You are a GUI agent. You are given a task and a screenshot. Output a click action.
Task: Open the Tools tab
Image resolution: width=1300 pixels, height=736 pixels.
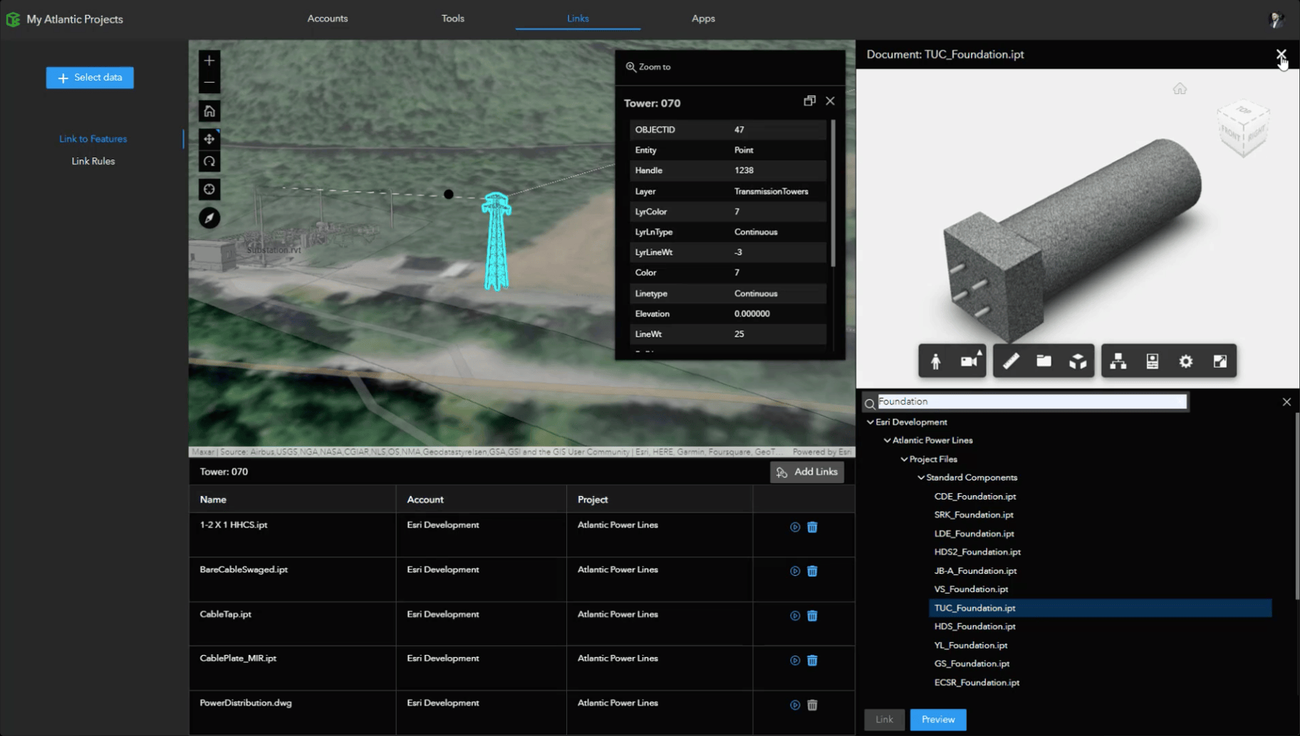452,19
